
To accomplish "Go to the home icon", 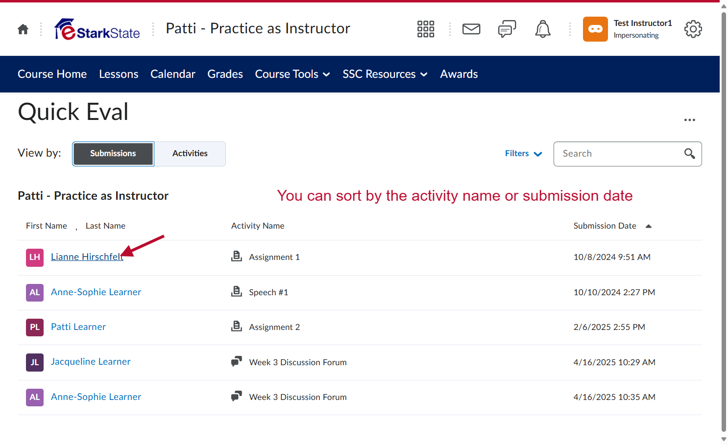I will [23, 29].
